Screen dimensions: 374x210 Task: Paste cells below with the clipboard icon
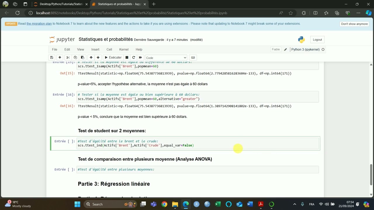click(82, 57)
